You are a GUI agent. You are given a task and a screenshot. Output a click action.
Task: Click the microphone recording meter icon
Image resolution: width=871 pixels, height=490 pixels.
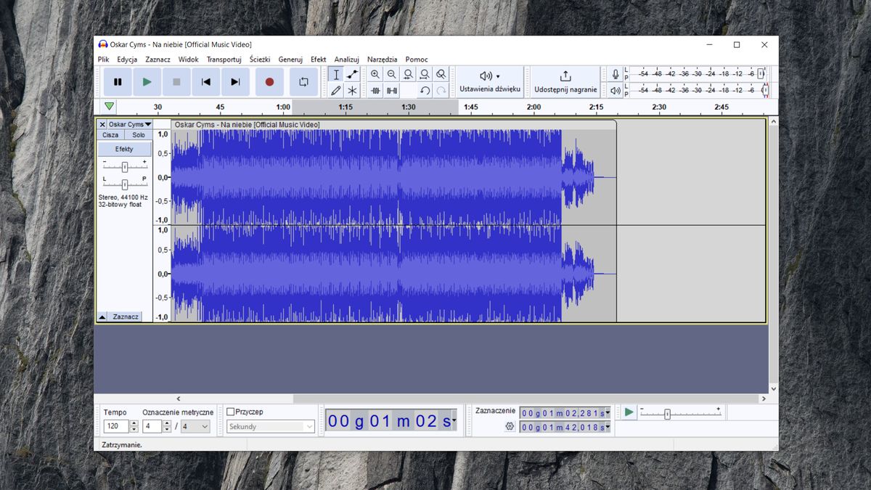(x=617, y=73)
